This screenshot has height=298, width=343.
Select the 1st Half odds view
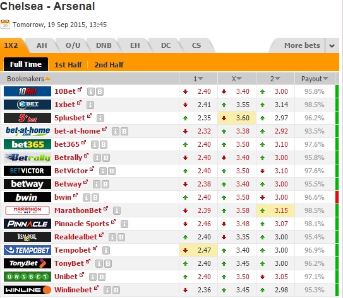(x=68, y=65)
